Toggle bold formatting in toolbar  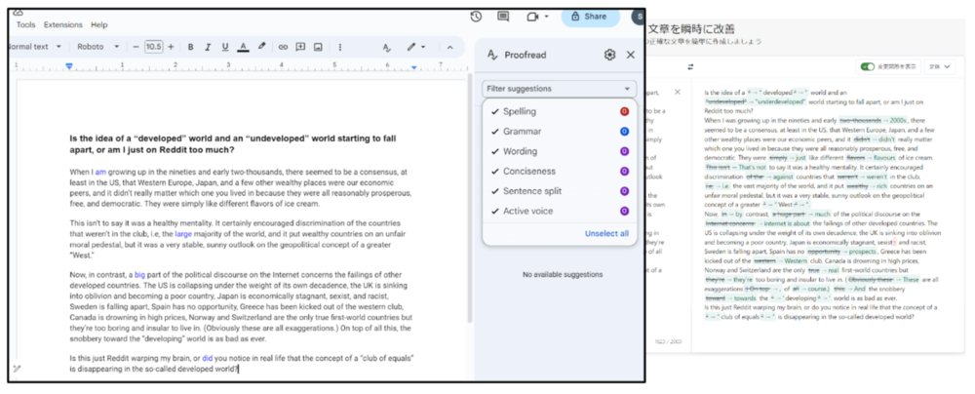coord(191,47)
